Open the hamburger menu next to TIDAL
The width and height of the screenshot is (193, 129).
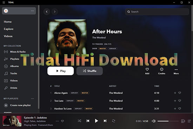(x=4, y=2)
